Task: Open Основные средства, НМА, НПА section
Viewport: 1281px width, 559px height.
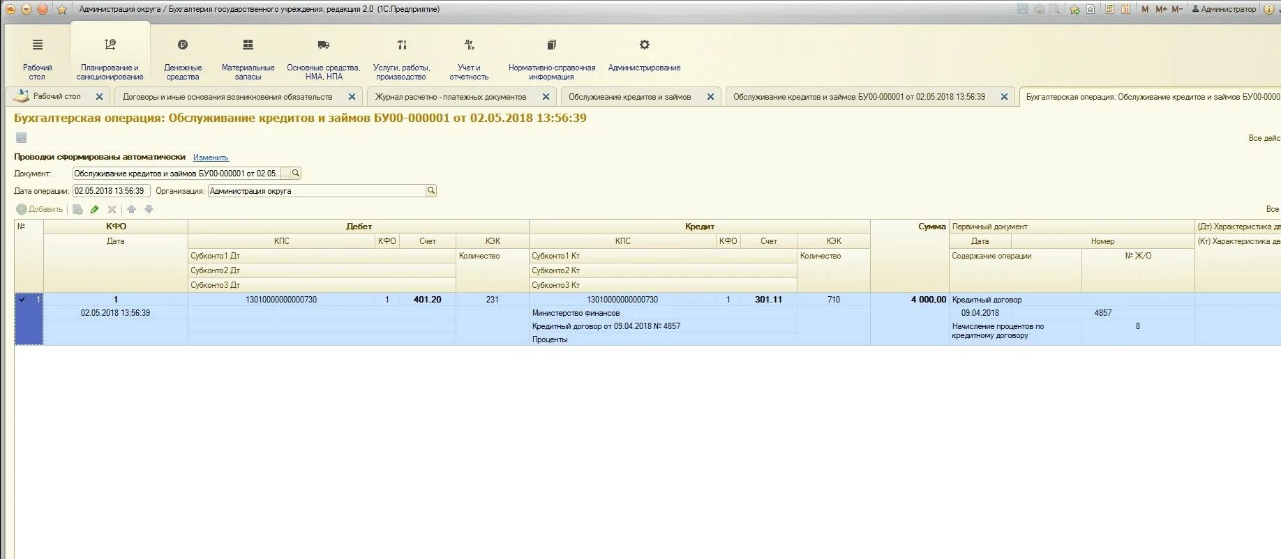Action: click(x=324, y=59)
